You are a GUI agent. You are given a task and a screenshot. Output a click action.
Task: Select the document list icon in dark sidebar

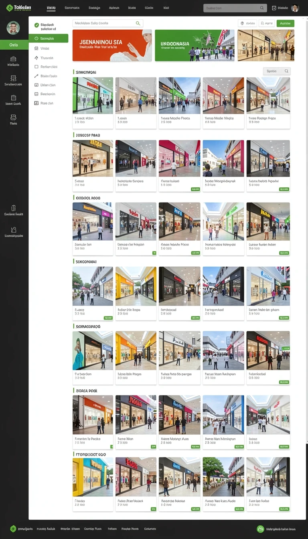click(x=13, y=97)
